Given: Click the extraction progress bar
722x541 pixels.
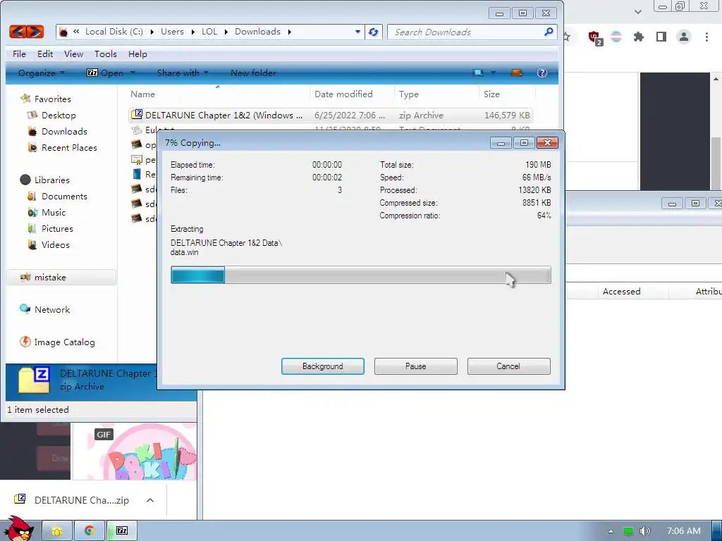Looking at the screenshot, I should (360, 275).
